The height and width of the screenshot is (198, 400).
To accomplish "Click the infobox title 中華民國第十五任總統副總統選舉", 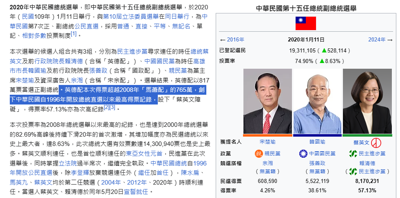I will (x=306, y=9).
